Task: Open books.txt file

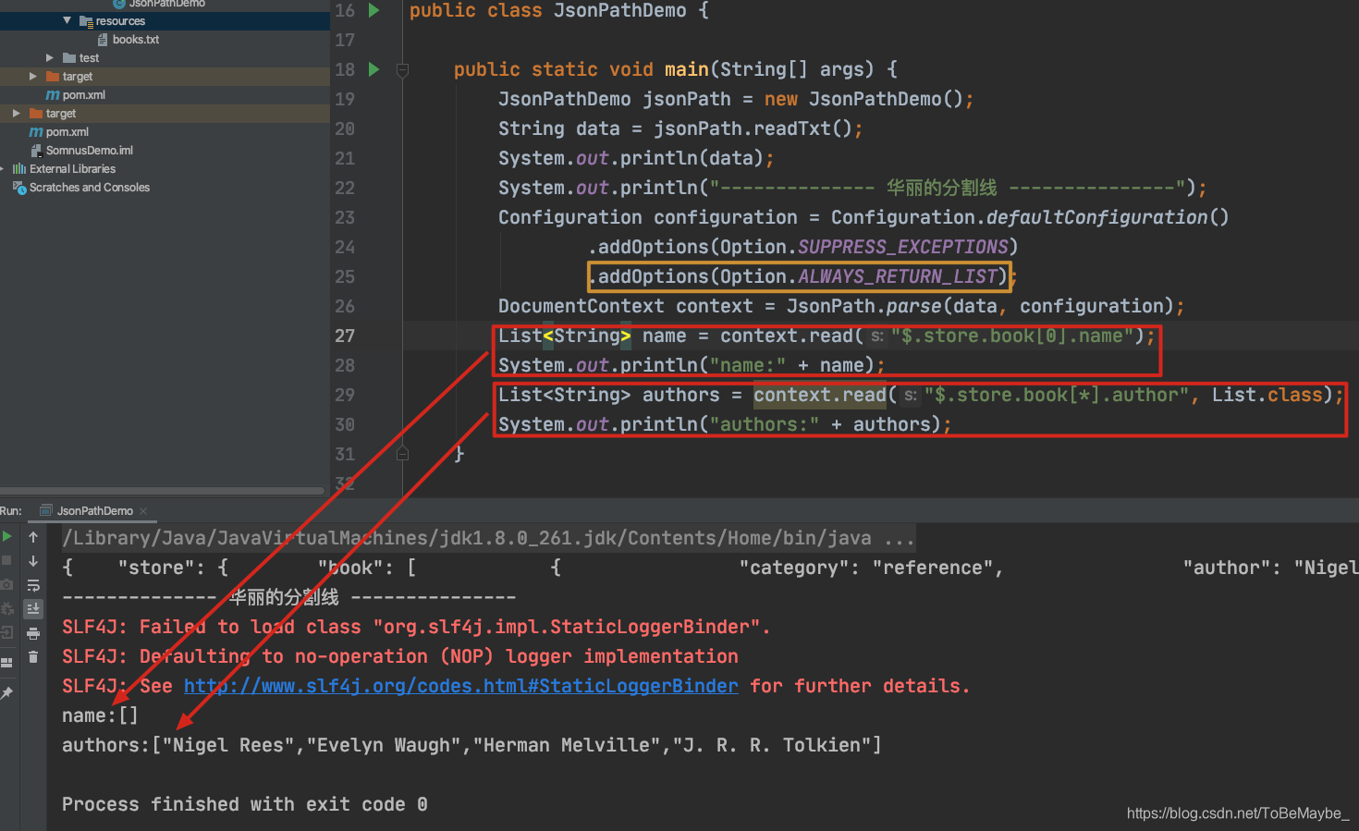Action: tap(136, 39)
